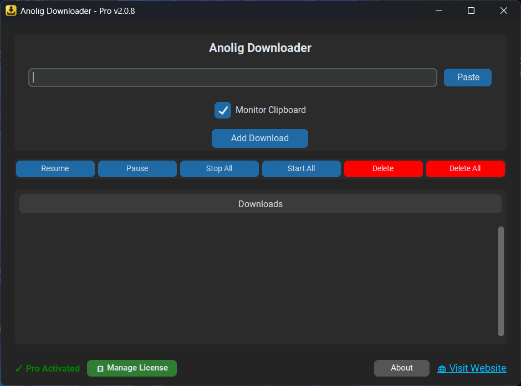Minimize the Anolig Downloader window
Viewport: 521px width, 386px height.
coord(438,11)
